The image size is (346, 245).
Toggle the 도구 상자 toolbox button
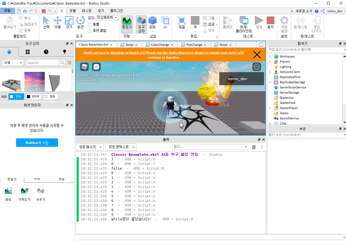(141, 24)
